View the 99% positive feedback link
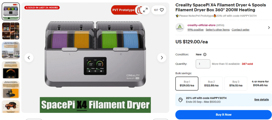 [195, 30]
